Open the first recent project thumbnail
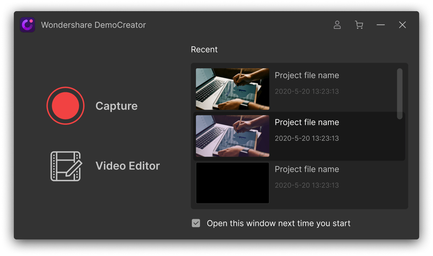This screenshot has height=256, width=433. [x=232, y=89]
